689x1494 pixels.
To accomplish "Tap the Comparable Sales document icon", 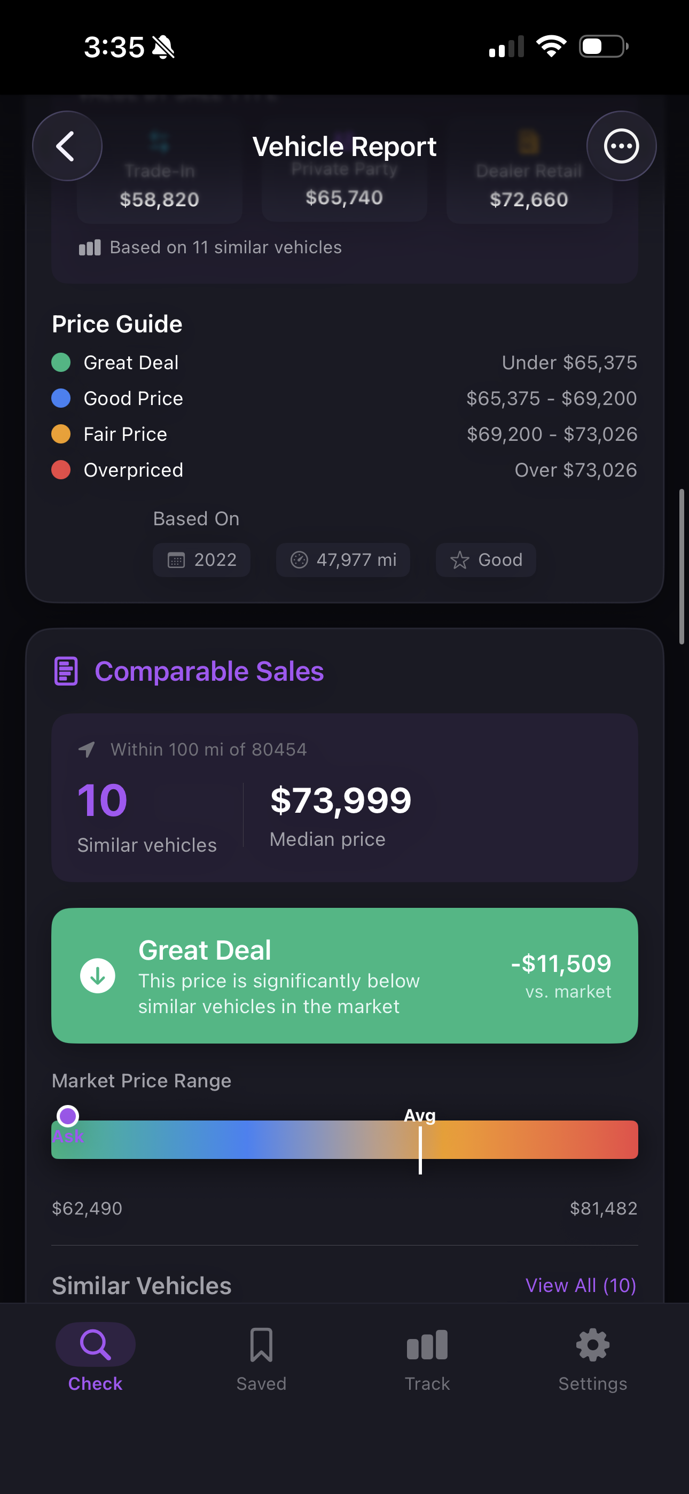I will (x=65, y=671).
